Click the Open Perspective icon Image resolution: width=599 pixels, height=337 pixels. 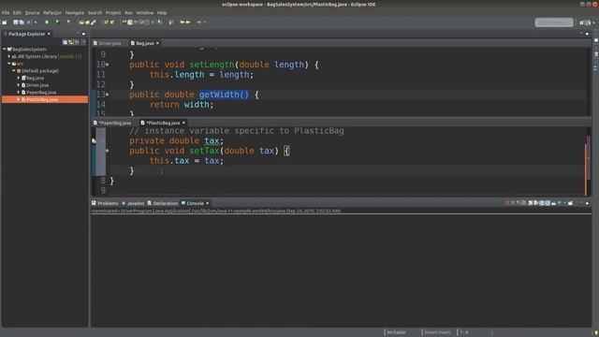(582, 22)
